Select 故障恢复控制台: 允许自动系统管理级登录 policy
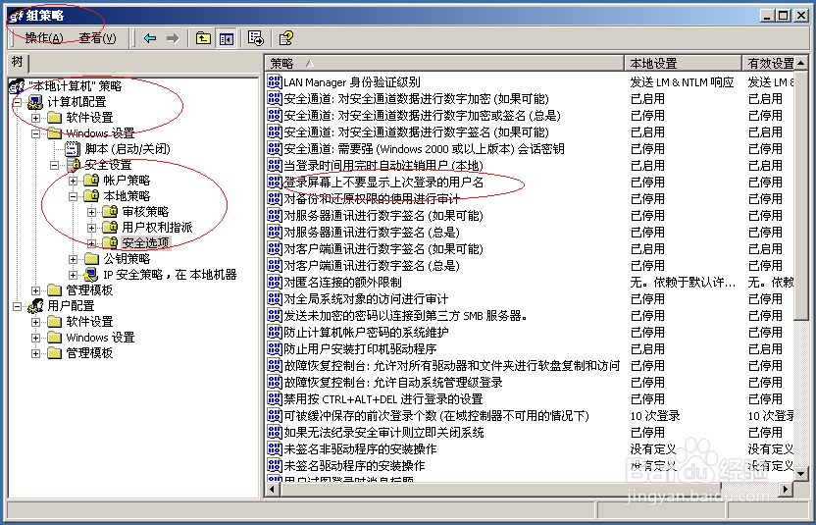This screenshot has height=525, width=816. pyautogui.click(x=393, y=383)
